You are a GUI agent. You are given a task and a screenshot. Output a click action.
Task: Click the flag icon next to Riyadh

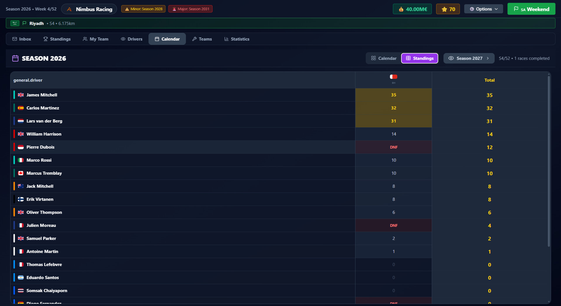[x=25, y=23]
